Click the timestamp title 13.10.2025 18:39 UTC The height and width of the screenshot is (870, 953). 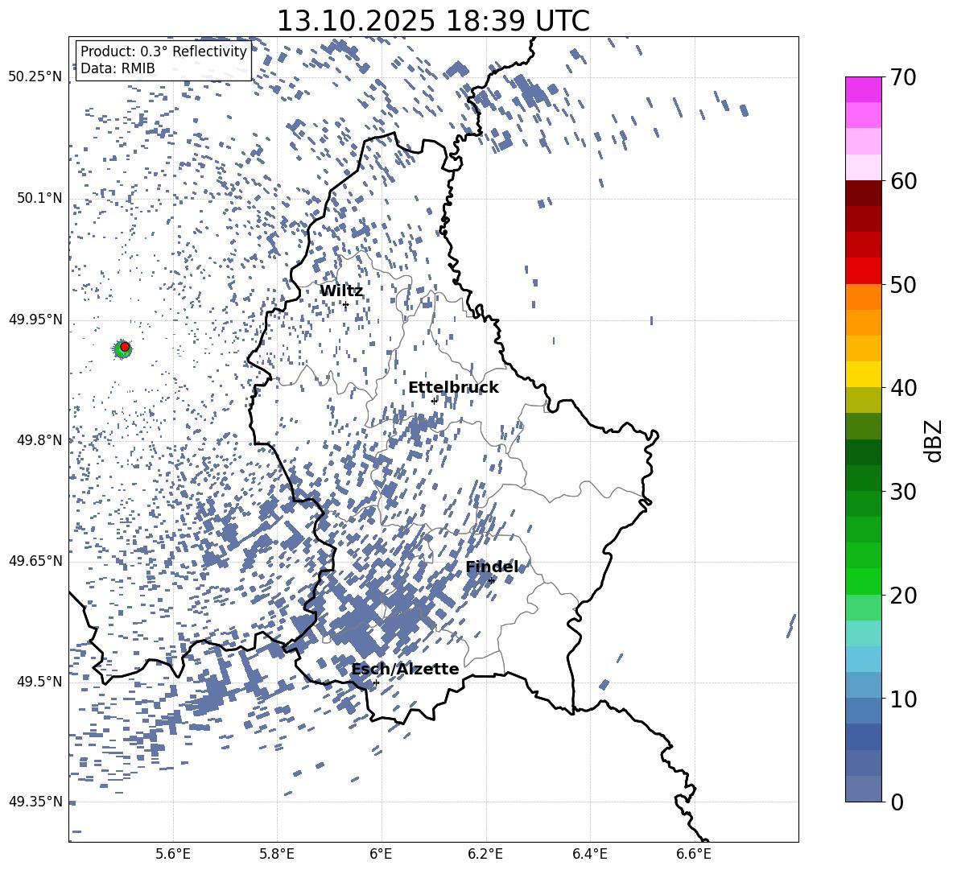433,21
